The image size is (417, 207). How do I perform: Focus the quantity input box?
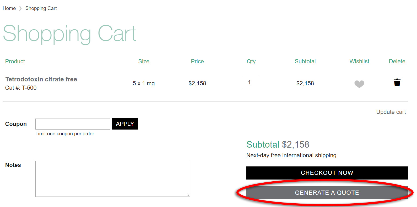[251, 82]
